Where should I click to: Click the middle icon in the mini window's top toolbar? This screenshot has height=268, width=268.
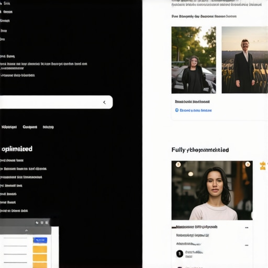pos(42,222)
